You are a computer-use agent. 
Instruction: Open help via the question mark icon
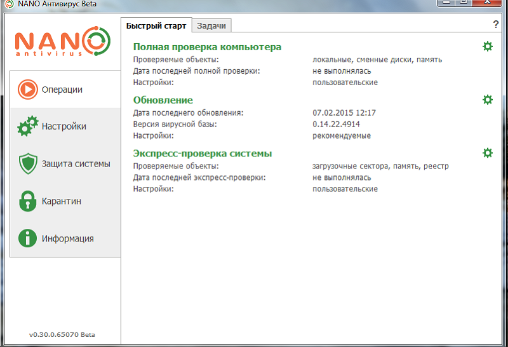click(496, 25)
